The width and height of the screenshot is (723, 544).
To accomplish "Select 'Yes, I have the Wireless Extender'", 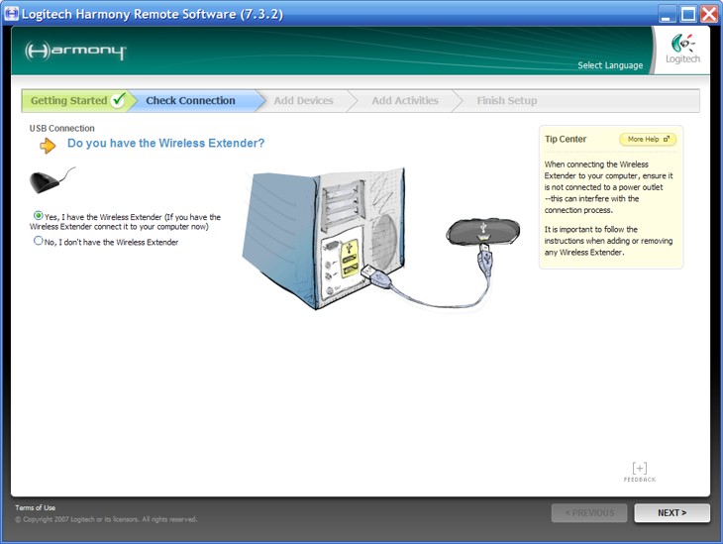I will [x=39, y=215].
